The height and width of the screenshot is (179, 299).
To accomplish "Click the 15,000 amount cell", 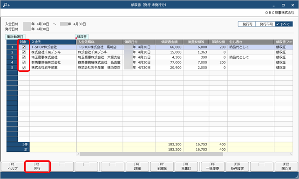I will pos(170,52).
